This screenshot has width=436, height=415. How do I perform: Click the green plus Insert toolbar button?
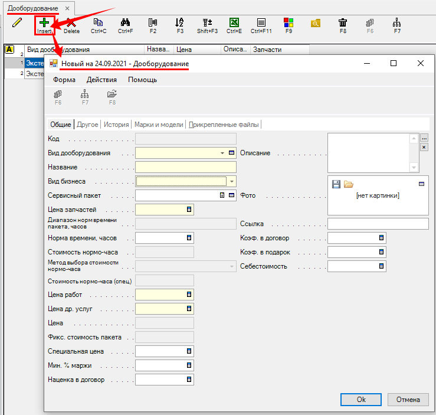point(44,24)
